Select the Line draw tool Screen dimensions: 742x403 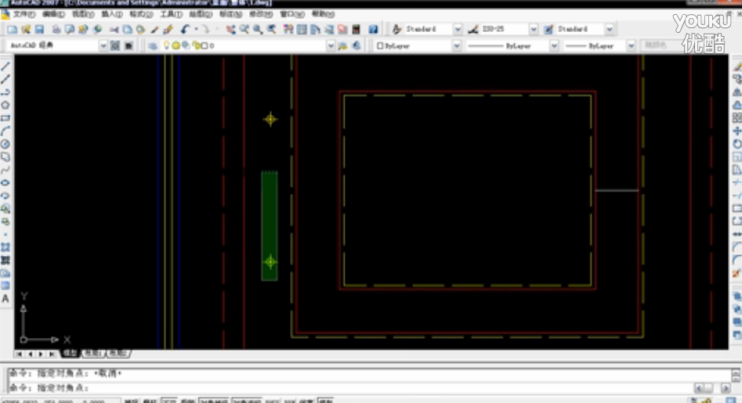coord(5,67)
